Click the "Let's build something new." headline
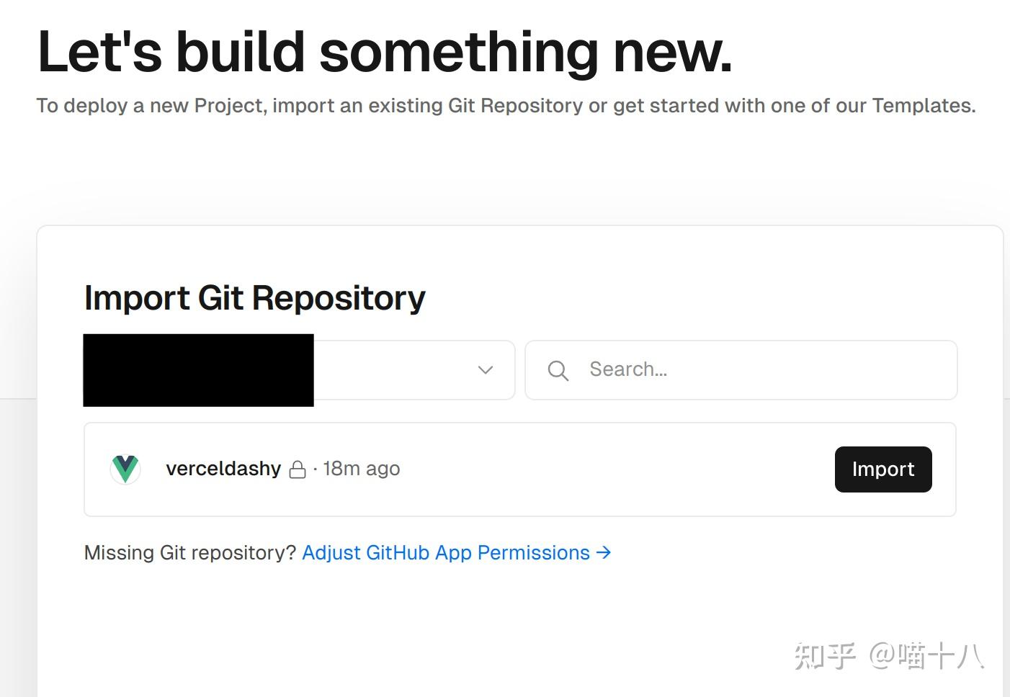 pos(385,52)
